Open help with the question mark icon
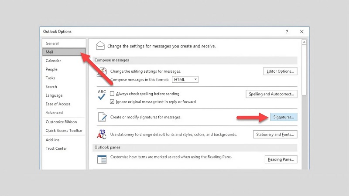The height and width of the screenshot is (196, 349). [287, 31]
